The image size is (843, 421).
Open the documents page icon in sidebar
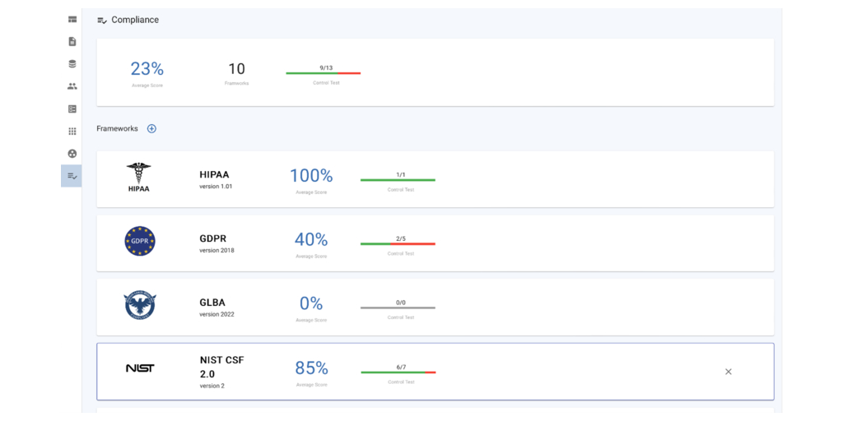72,41
